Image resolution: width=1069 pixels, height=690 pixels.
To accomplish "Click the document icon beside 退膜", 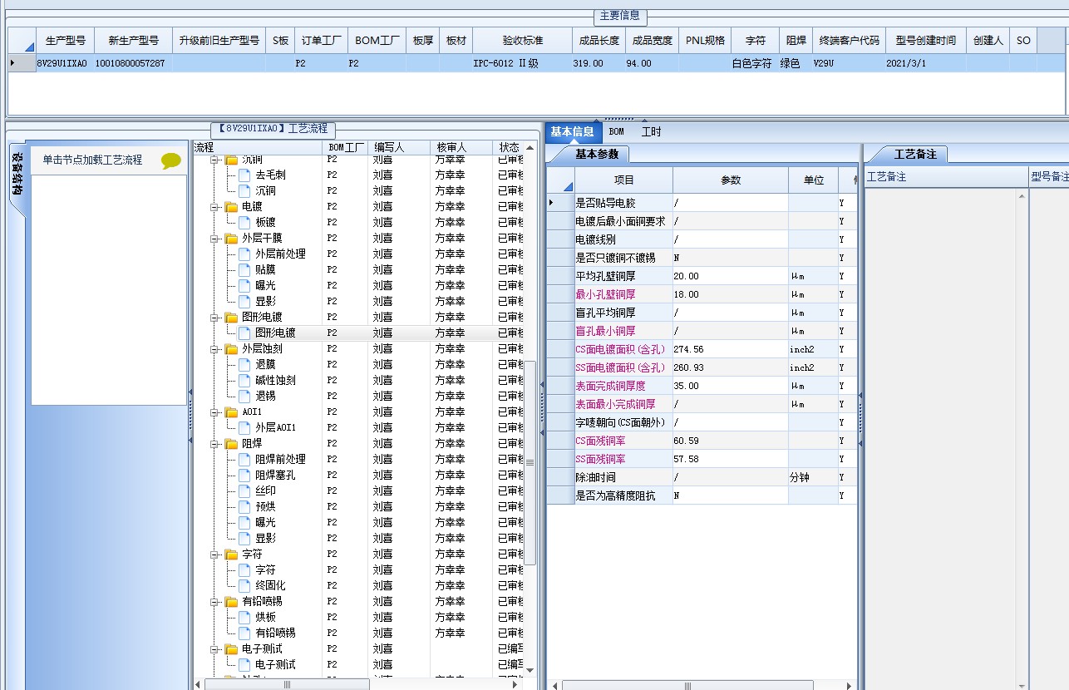I will coord(244,365).
